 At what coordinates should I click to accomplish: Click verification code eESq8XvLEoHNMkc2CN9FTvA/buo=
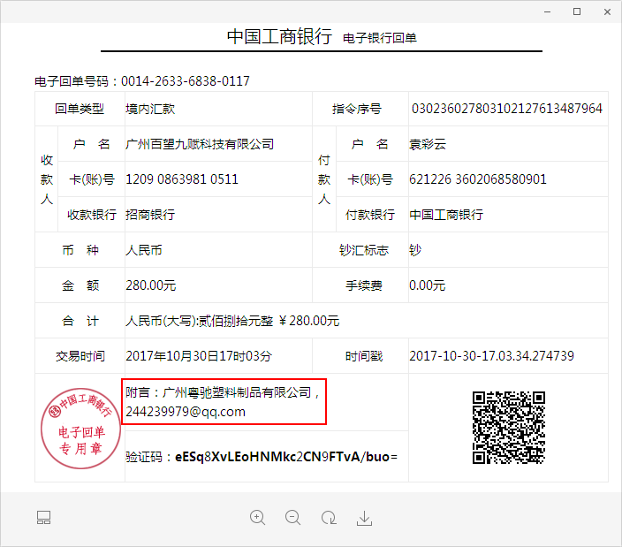click(x=286, y=457)
